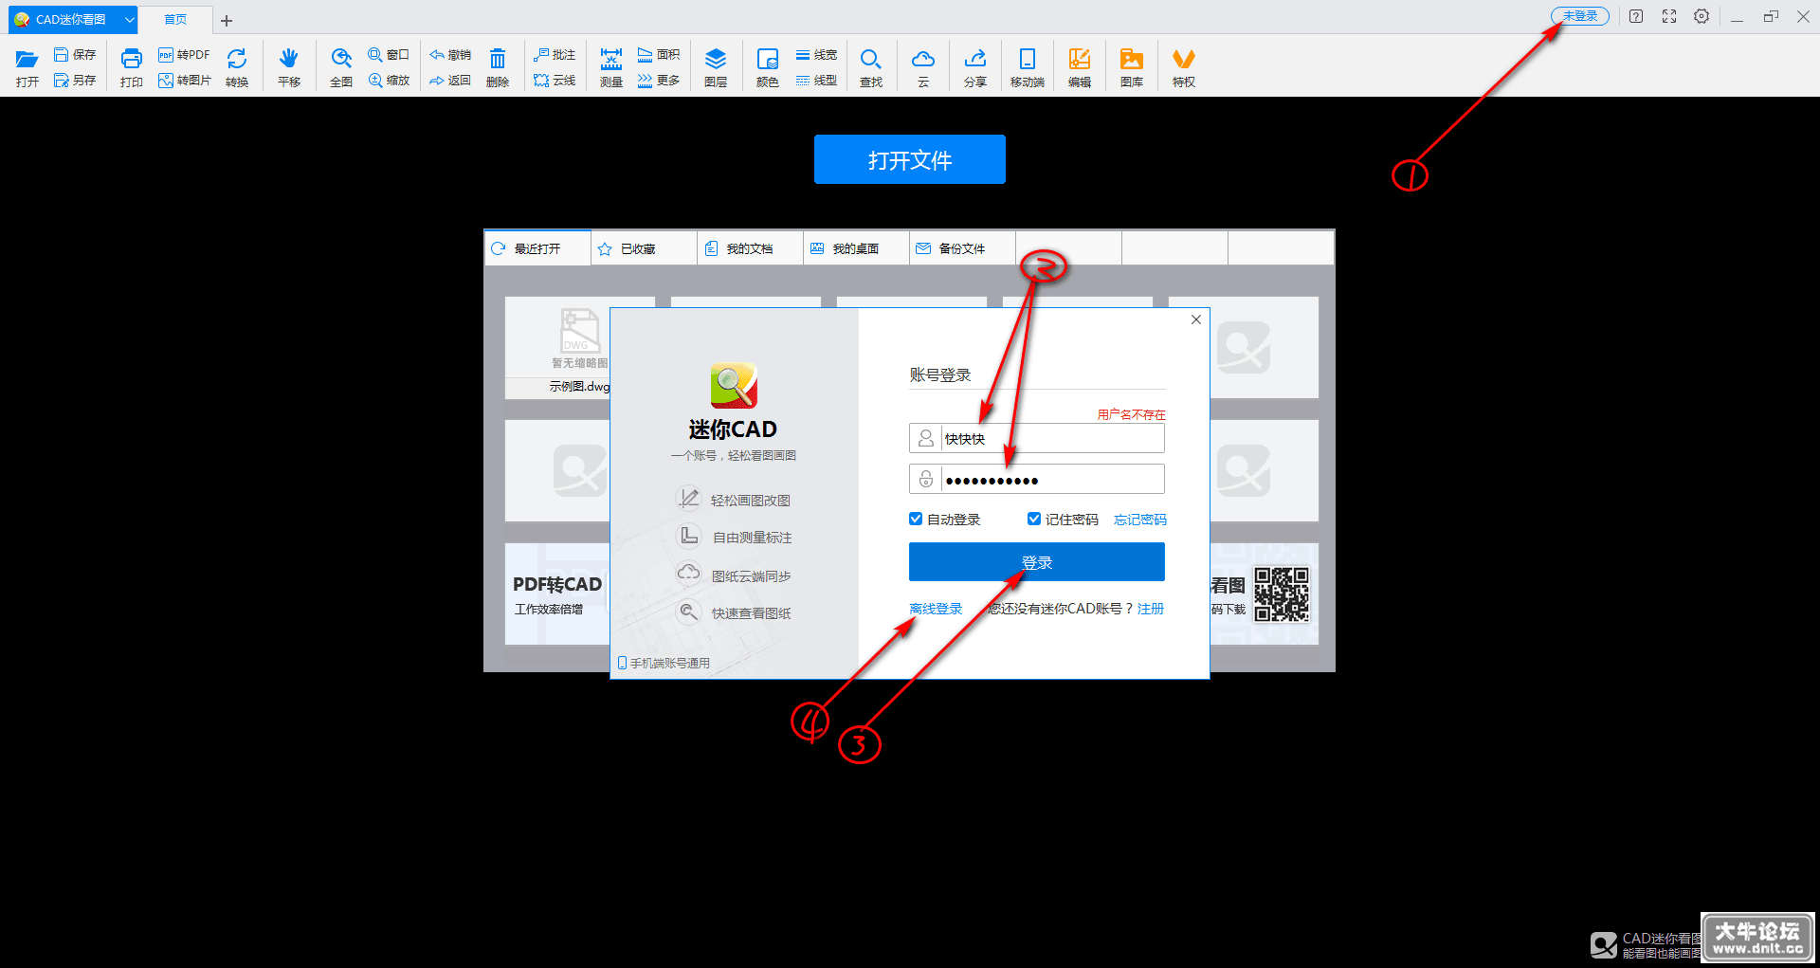
Task: Close the login dialog
Action: point(1196,320)
